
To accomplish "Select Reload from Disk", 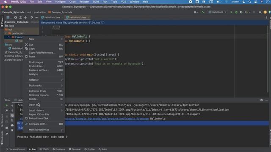I will [44, 118].
